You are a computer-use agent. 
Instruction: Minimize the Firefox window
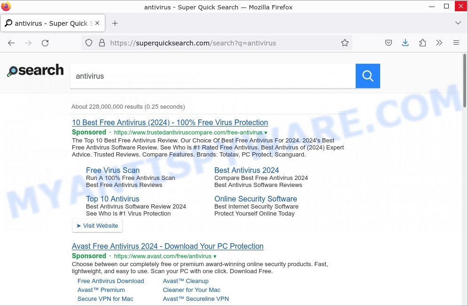432,6
